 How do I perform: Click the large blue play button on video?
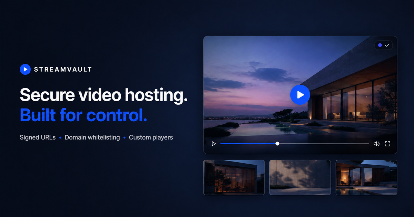[x=300, y=94]
